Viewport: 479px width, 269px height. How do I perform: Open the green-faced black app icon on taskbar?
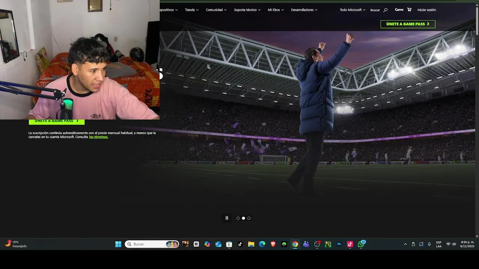(284, 244)
